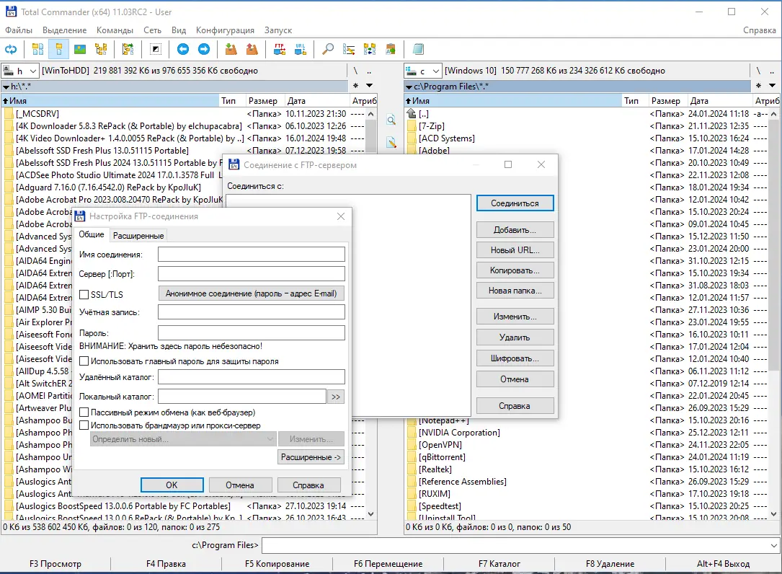
Task: Open directory tree view icon
Action: (x=101, y=49)
